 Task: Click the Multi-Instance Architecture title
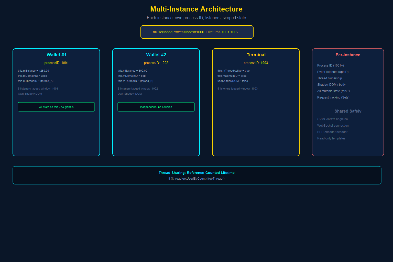click(196, 9)
